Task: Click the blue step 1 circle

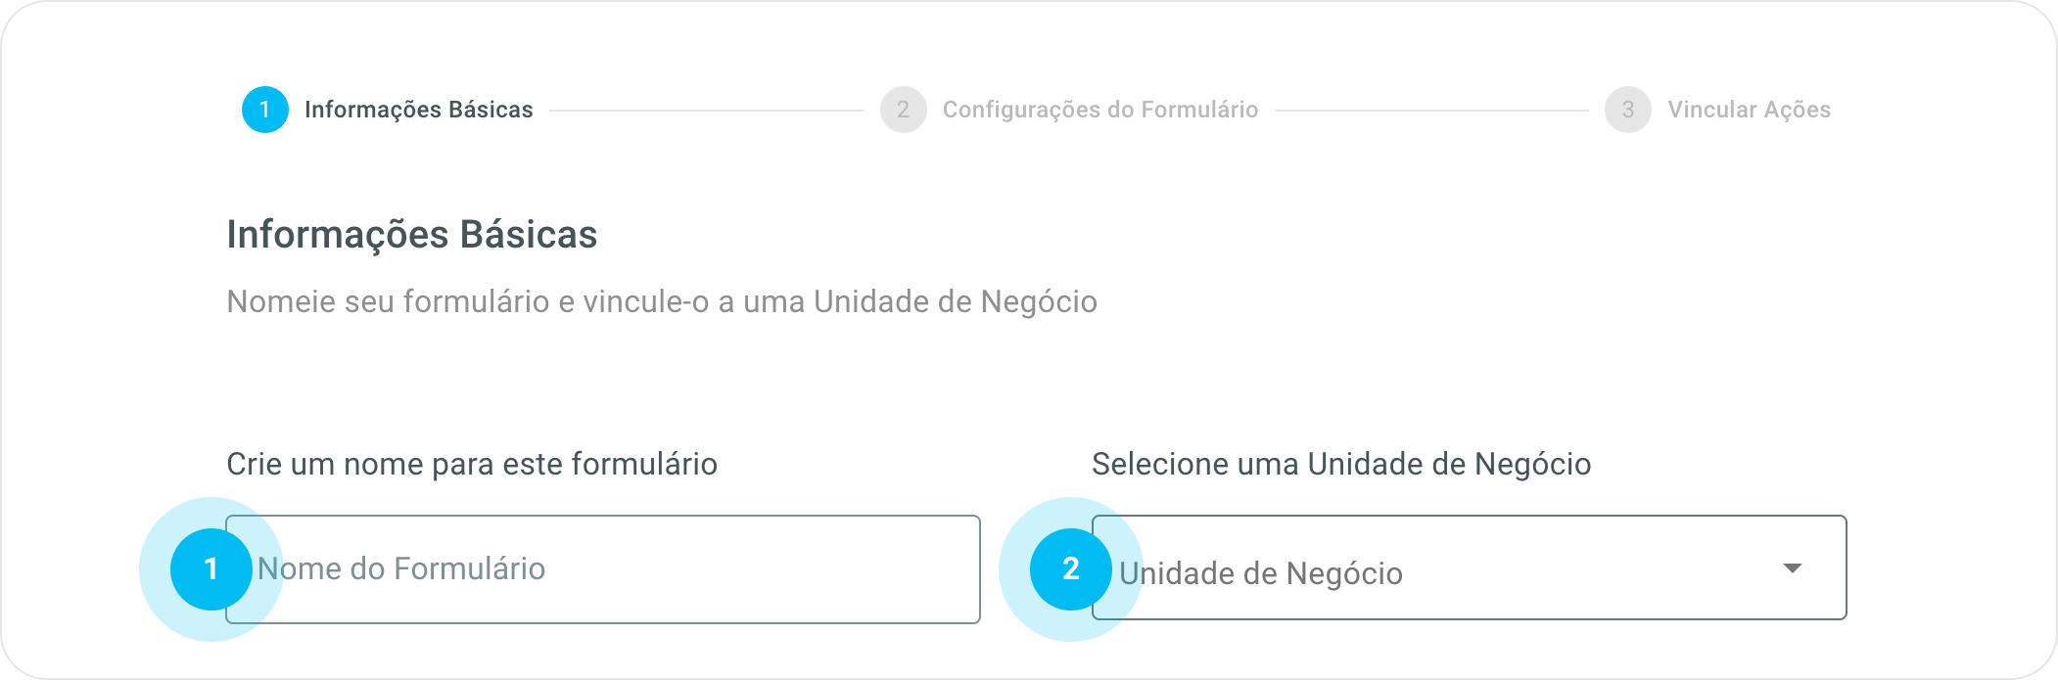Action: click(x=264, y=110)
